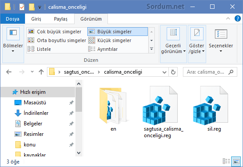
Task: Click the search magnifier icon
Action: tap(231, 72)
